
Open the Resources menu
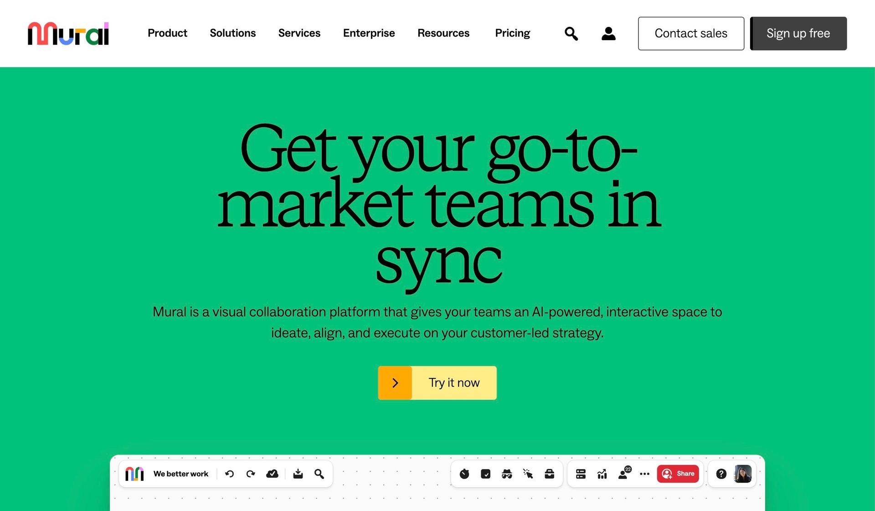coord(443,33)
